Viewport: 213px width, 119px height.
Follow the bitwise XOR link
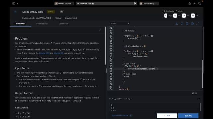tap(44, 53)
